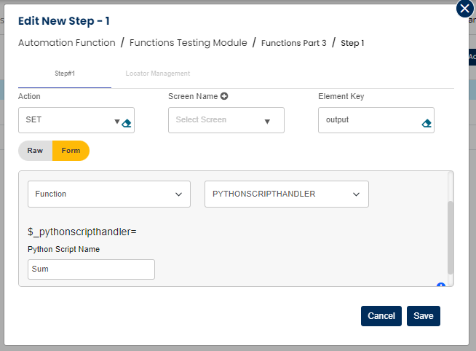Click the blue icon at form panel corner
This screenshot has width=476, height=351.
(x=440, y=285)
